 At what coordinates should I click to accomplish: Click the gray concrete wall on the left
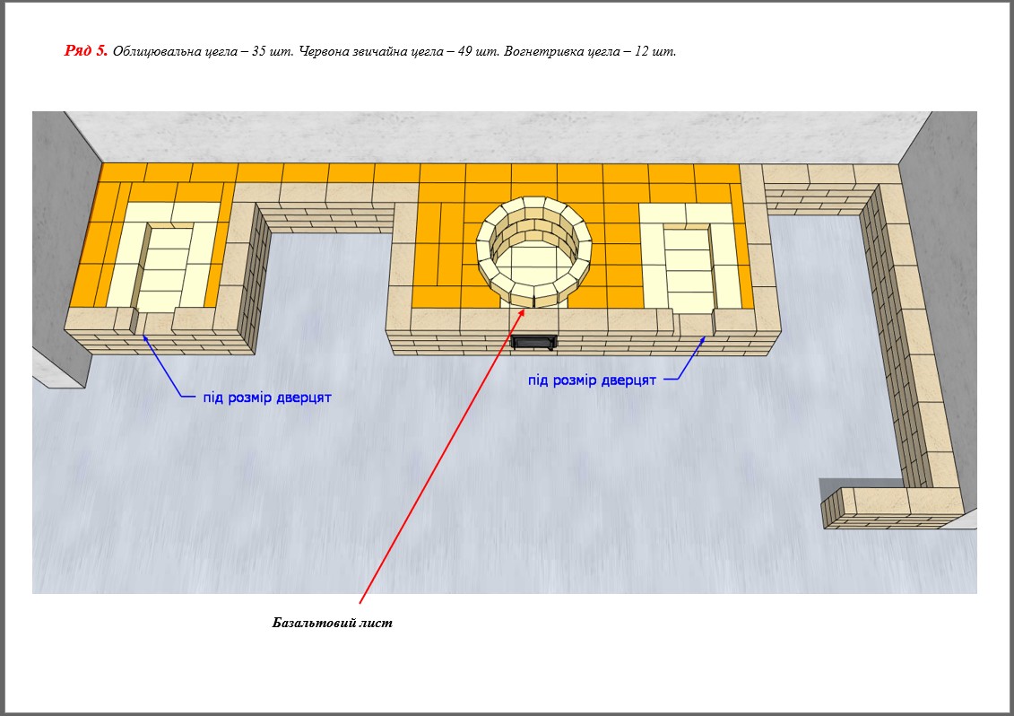point(63,251)
